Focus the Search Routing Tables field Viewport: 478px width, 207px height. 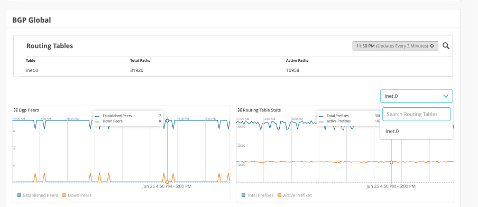click(x=416, y=114)
